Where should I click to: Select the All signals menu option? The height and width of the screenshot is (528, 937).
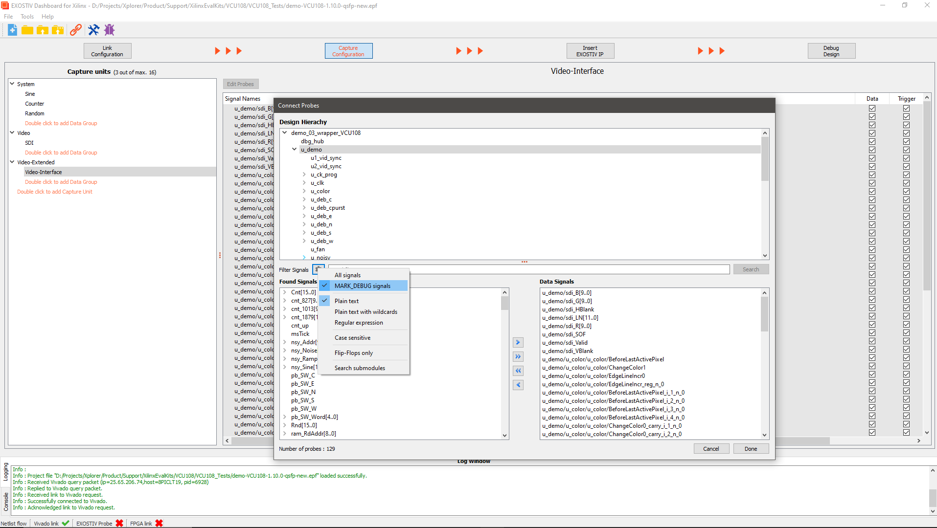347,275
